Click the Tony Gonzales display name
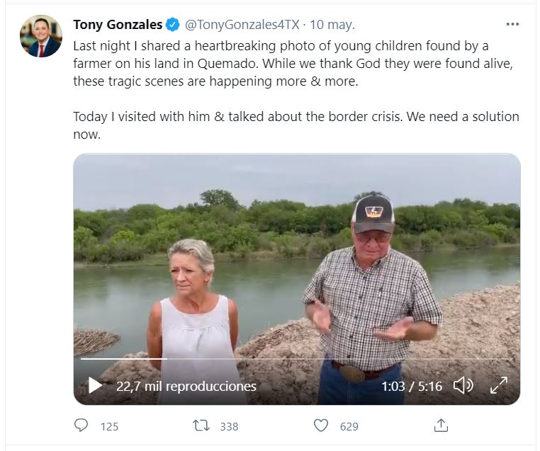540x451 pixels. 118,25
